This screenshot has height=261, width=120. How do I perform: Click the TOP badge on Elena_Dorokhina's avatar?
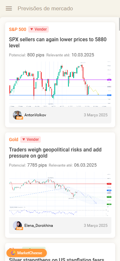coord(20,228)
